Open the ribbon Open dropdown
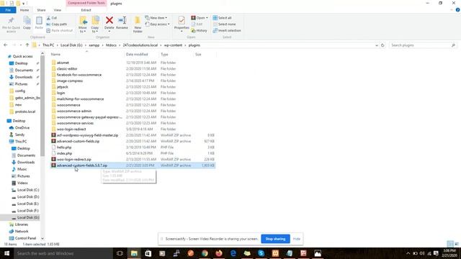Viewport: 461px width, 259px height. point(200,18)
